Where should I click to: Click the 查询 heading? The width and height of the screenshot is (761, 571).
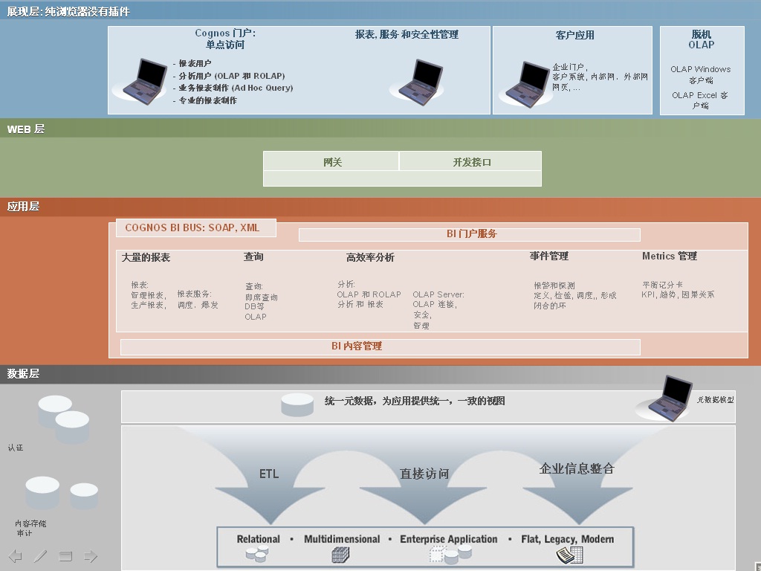pos(253,257)
